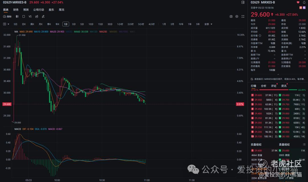
Task: Select the 月K chart period
Action: coord(41,24)
